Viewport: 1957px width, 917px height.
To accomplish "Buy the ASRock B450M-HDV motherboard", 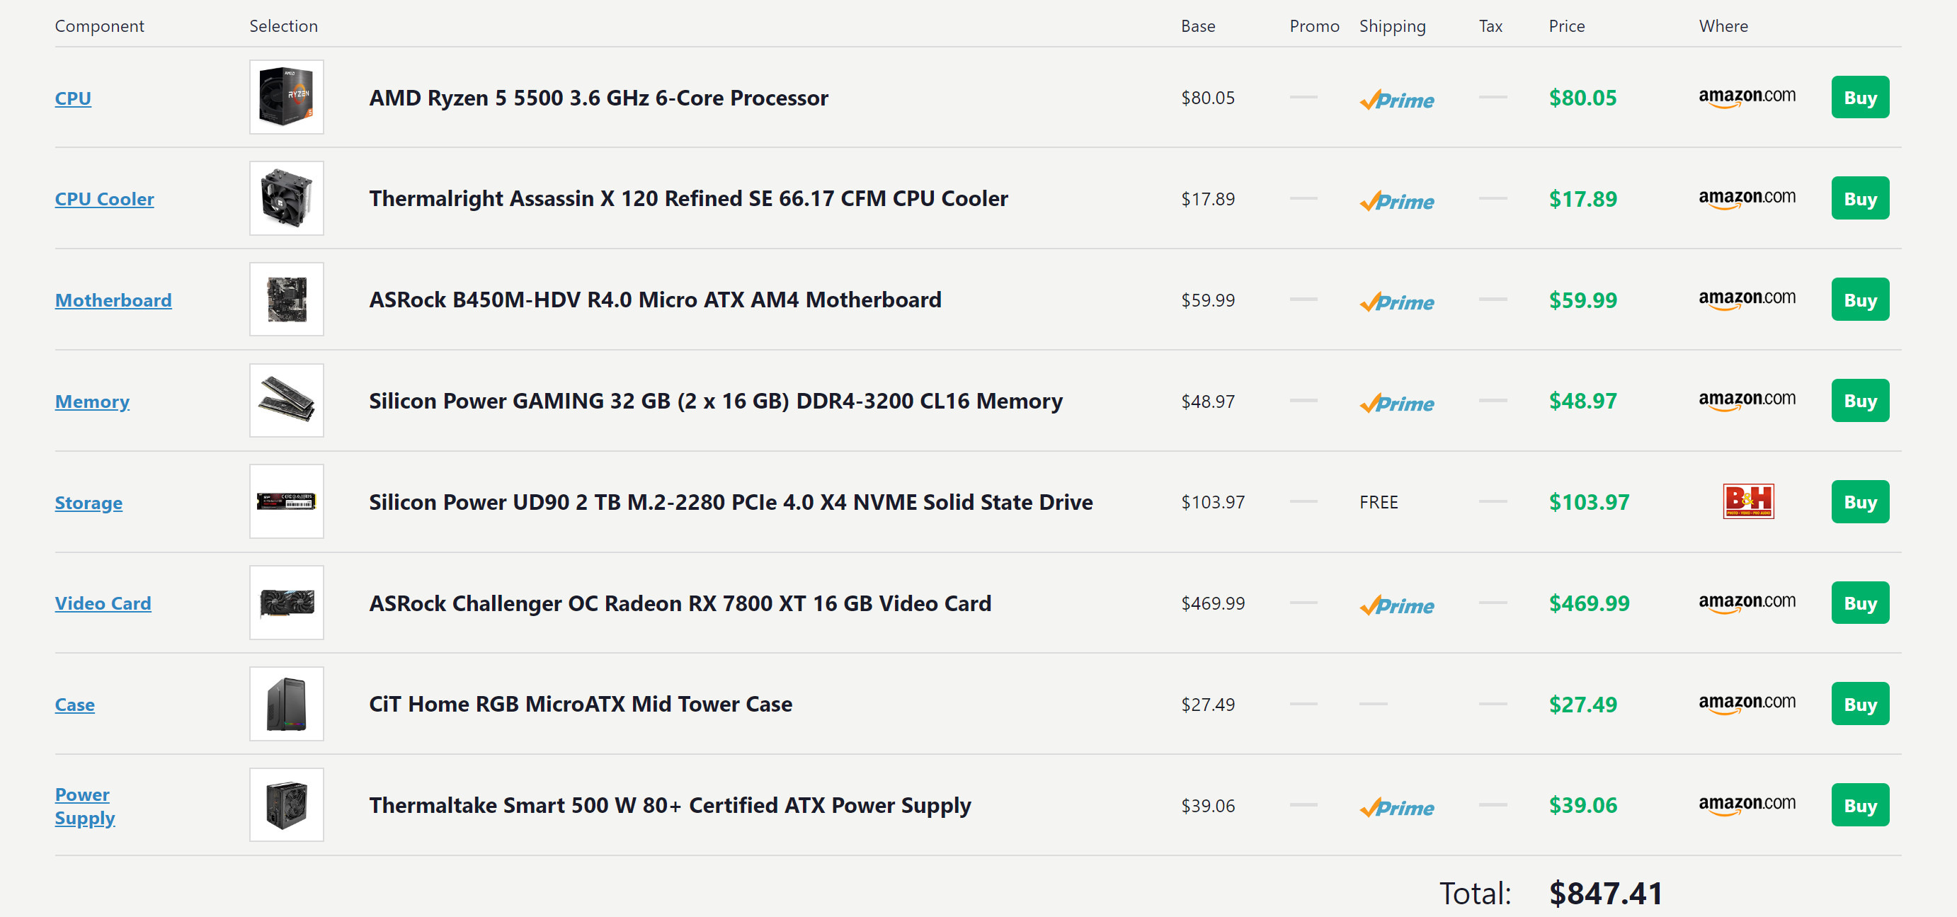I will (1860, 300).
